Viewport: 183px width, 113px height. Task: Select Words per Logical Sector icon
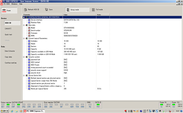(29, 89)
